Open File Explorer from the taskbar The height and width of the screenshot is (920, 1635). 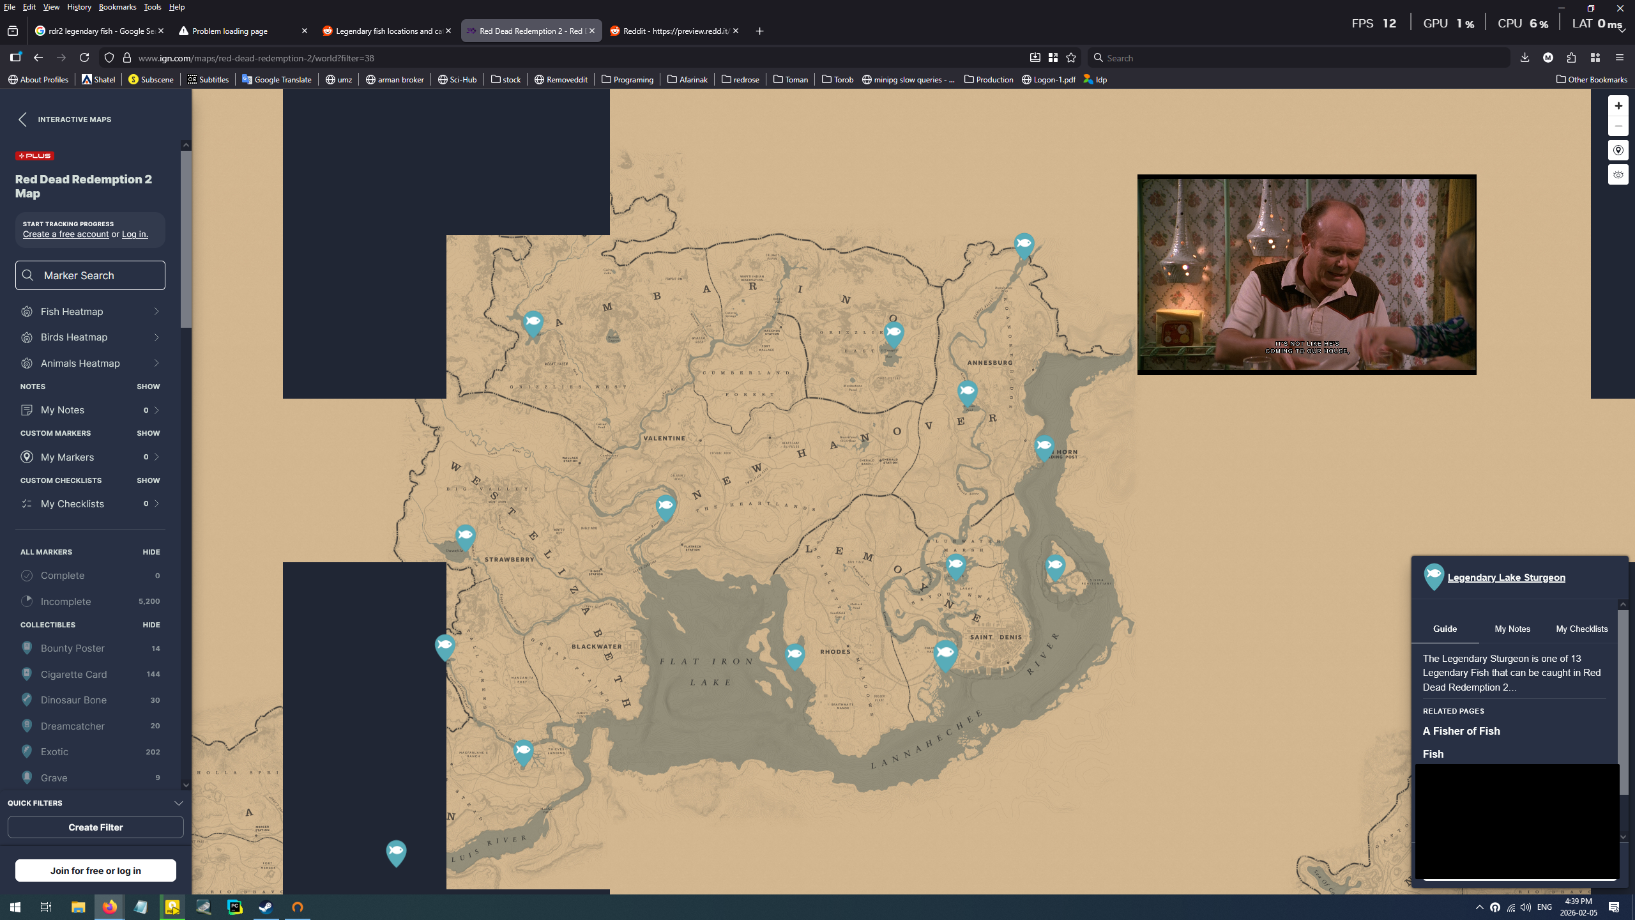coord(78,907)
